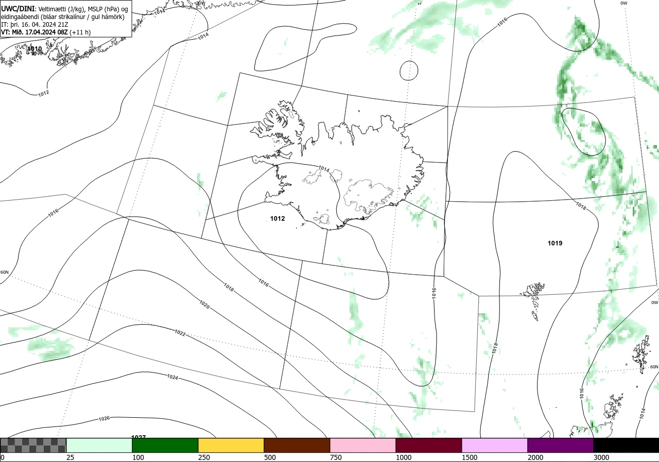659x462 pixels.
Task: Click the 'UWC/DINI' title text
Action: (x=18, y=9)
